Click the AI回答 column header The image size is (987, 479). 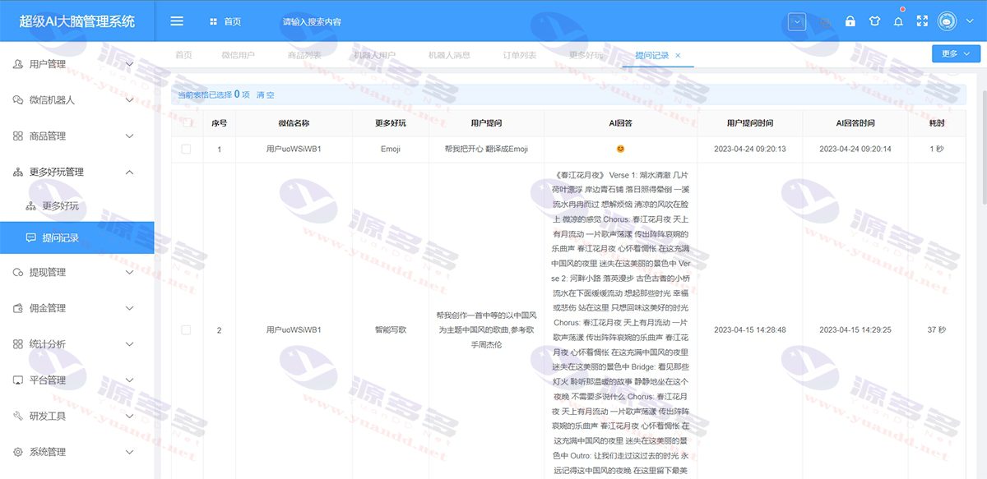coord(620,123)
